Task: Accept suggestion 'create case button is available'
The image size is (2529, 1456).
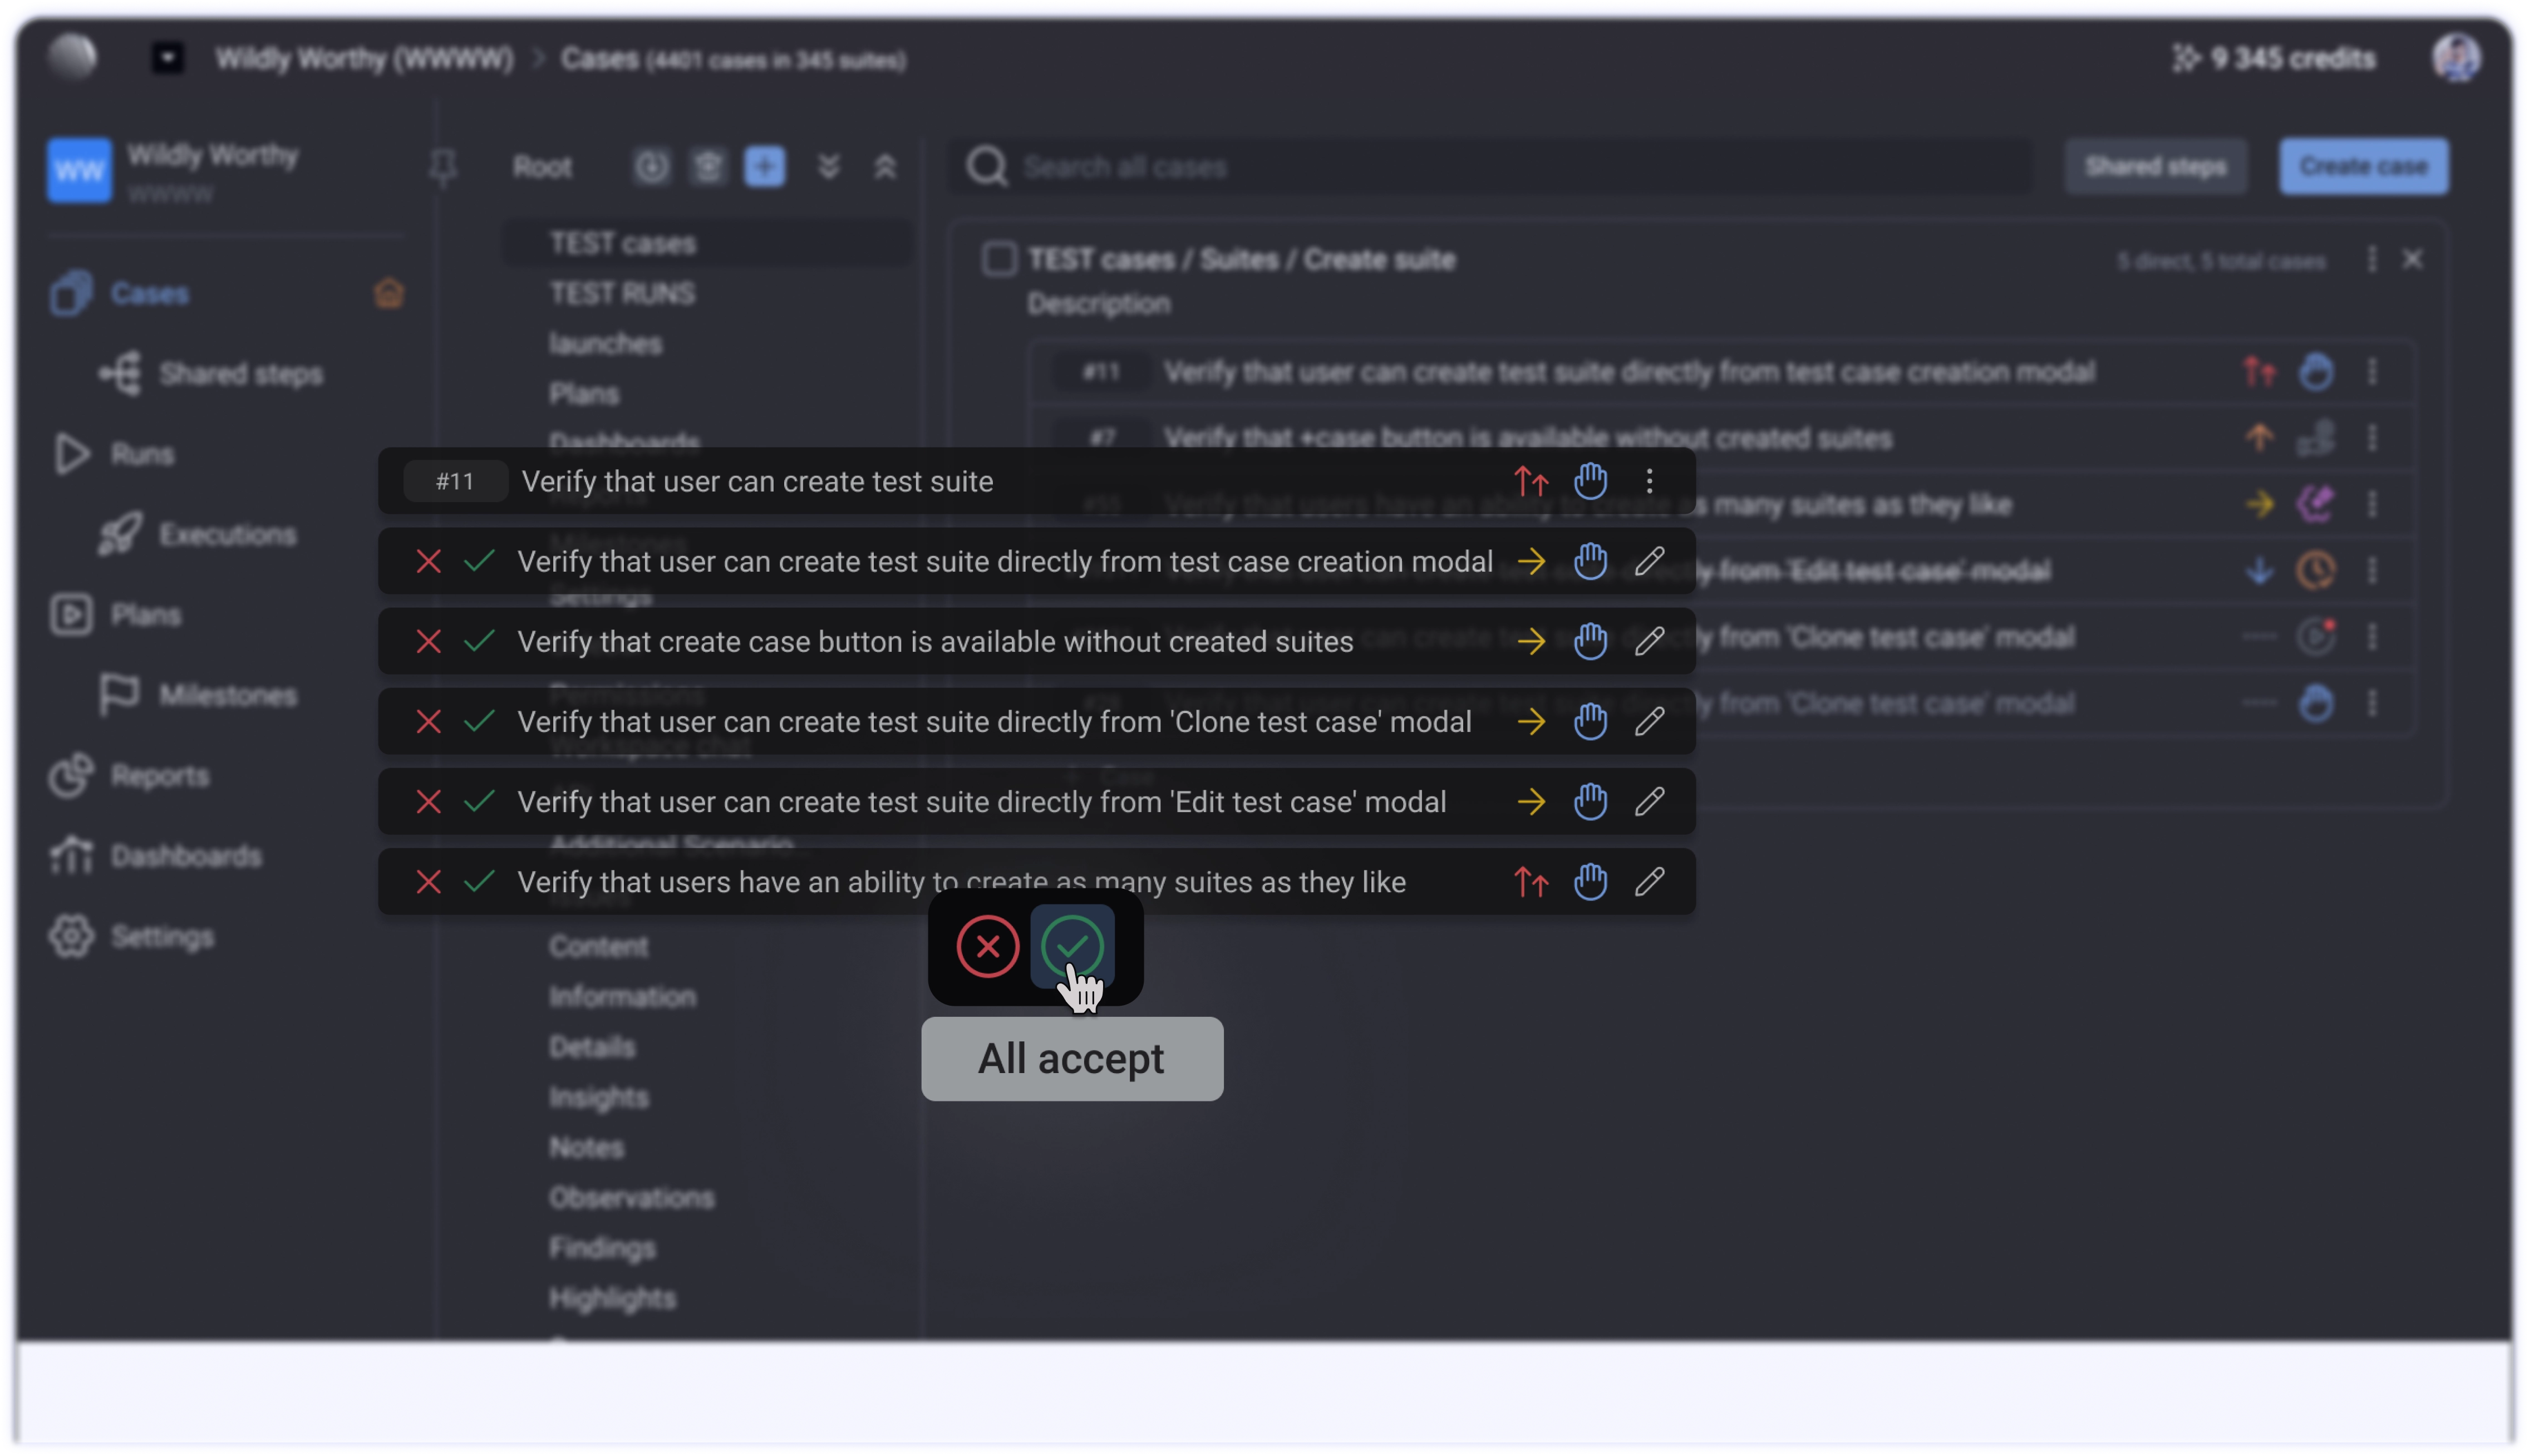Action: click(x=480, y=642)
